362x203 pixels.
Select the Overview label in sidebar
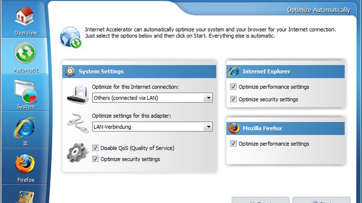[x=26, y=33]
